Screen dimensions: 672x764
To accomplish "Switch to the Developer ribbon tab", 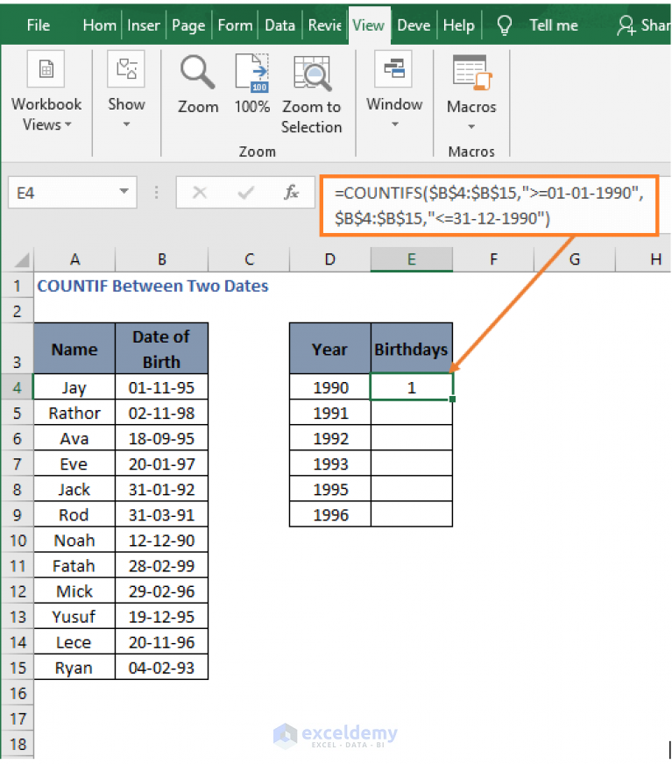I will 414,25.
